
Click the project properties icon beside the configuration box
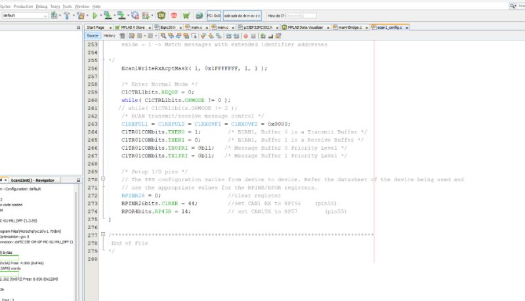[x=54, y=15]
